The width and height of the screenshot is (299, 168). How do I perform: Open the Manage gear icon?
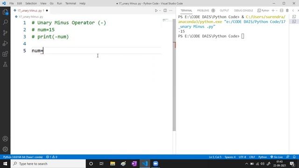click(5, 149)
